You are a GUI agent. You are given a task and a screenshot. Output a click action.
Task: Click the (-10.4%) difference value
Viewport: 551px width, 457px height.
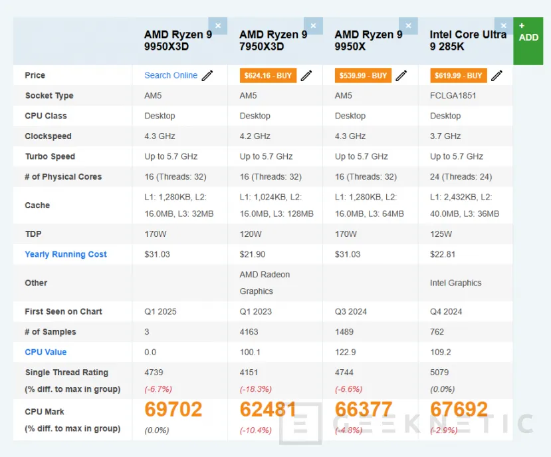256,430
